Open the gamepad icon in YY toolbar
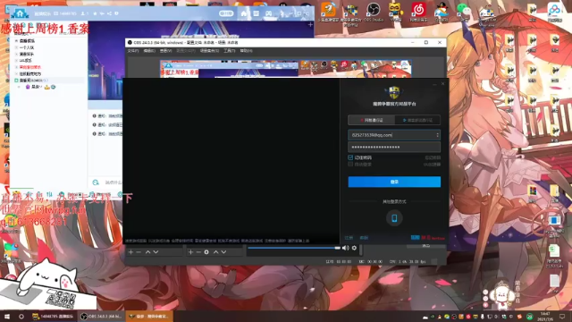Screen dimensions: 572x322 click(x=268, y=13)
